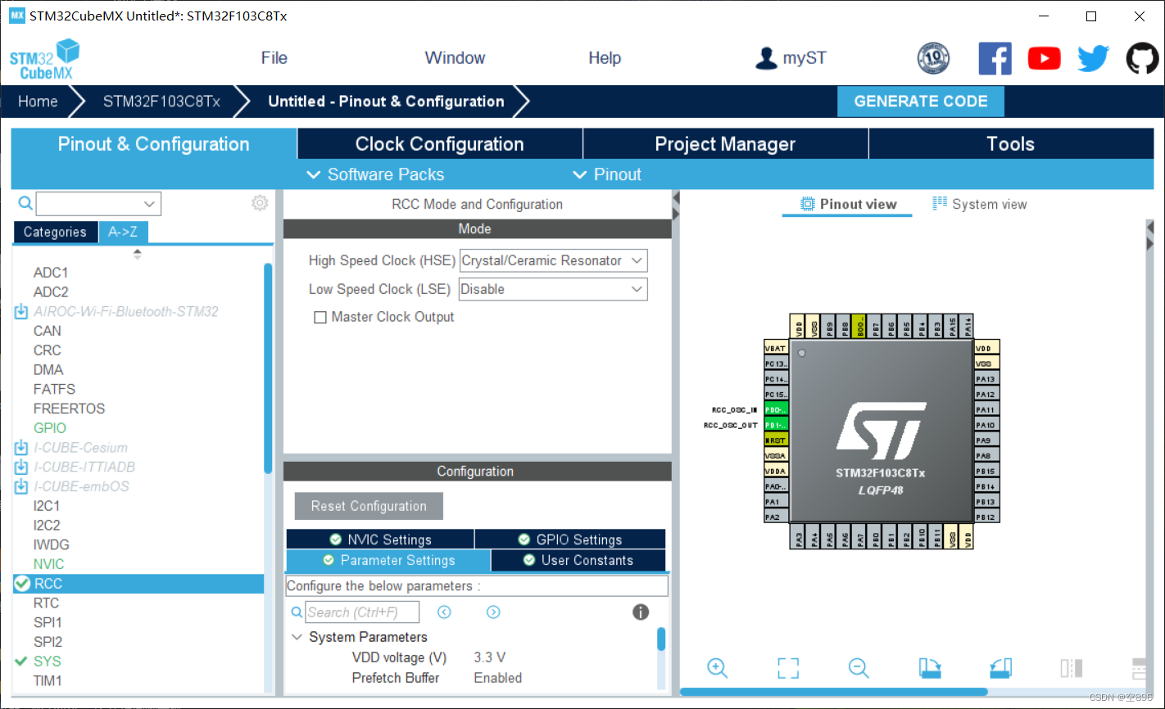
Task: Click the download icon beside AIROC-Wi-Fi-Bluetooth-STM32
Action: [21, 311]
